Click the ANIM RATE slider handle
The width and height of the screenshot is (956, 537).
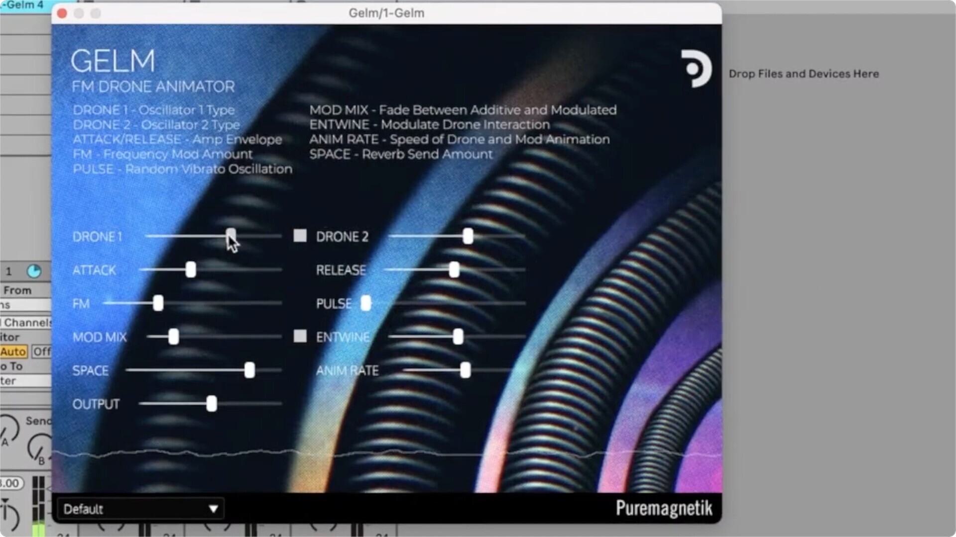466,370
